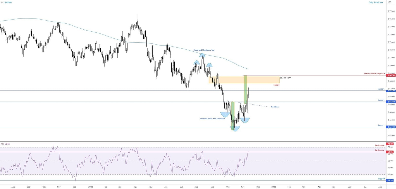This screenshot has width=396, height=189.
Task: Click the 0.63000 price axis label
Action: coord(391,120)
